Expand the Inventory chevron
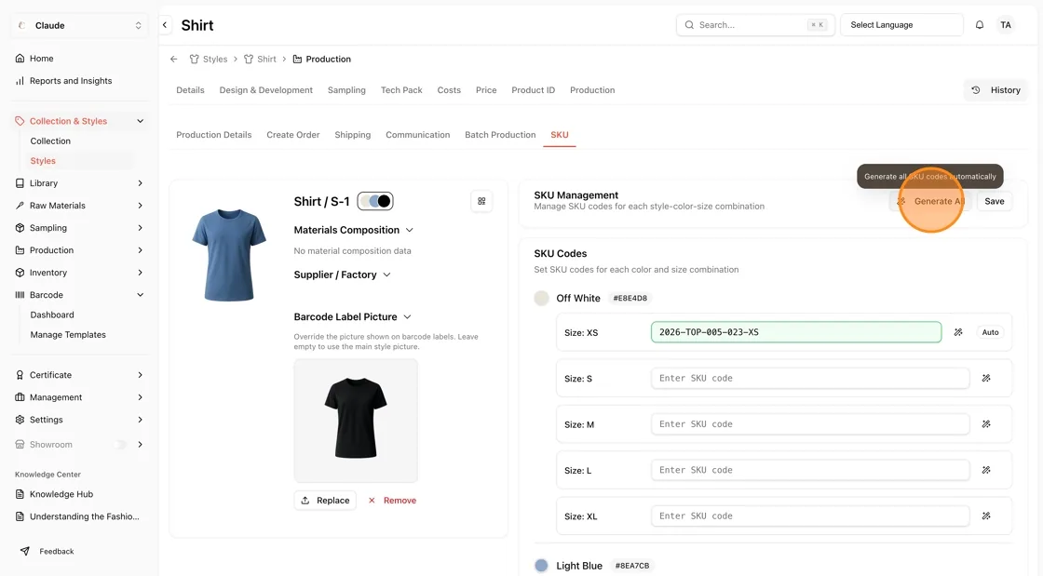 click(x=140, y=273)
